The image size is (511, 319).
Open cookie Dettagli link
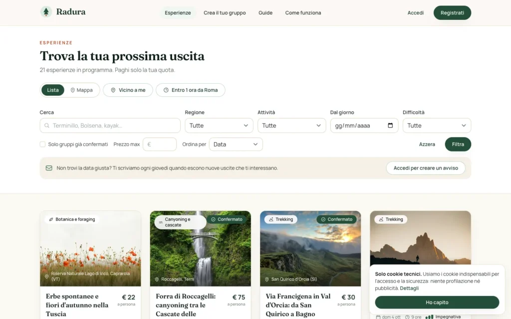coord(409,288)
